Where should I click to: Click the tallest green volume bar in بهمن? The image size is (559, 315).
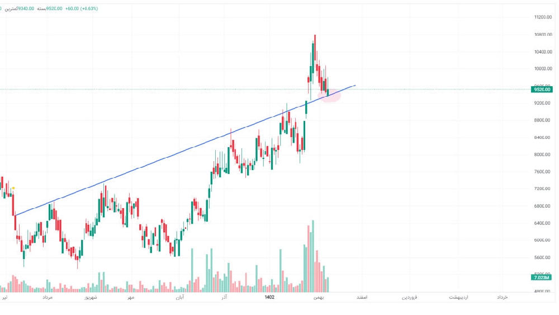[x=313, y=256]
